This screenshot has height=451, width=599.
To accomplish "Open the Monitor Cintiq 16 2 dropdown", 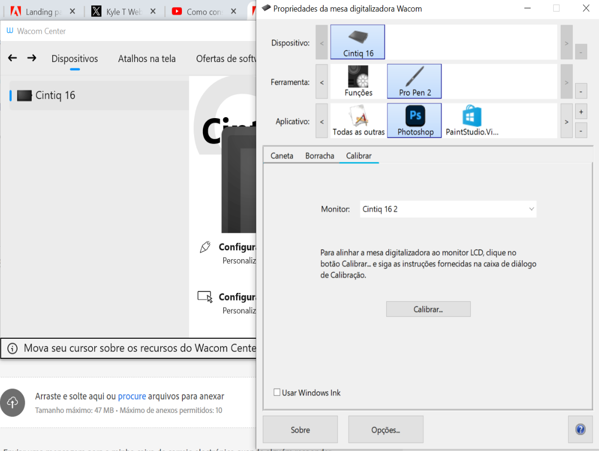I will [448, 209].
